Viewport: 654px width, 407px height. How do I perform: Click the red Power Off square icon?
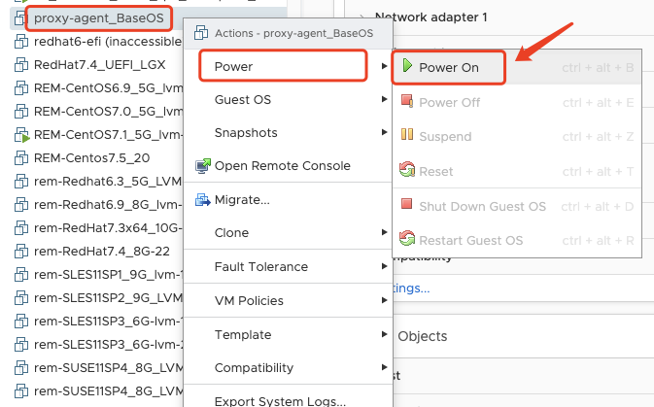click(407, 102)
